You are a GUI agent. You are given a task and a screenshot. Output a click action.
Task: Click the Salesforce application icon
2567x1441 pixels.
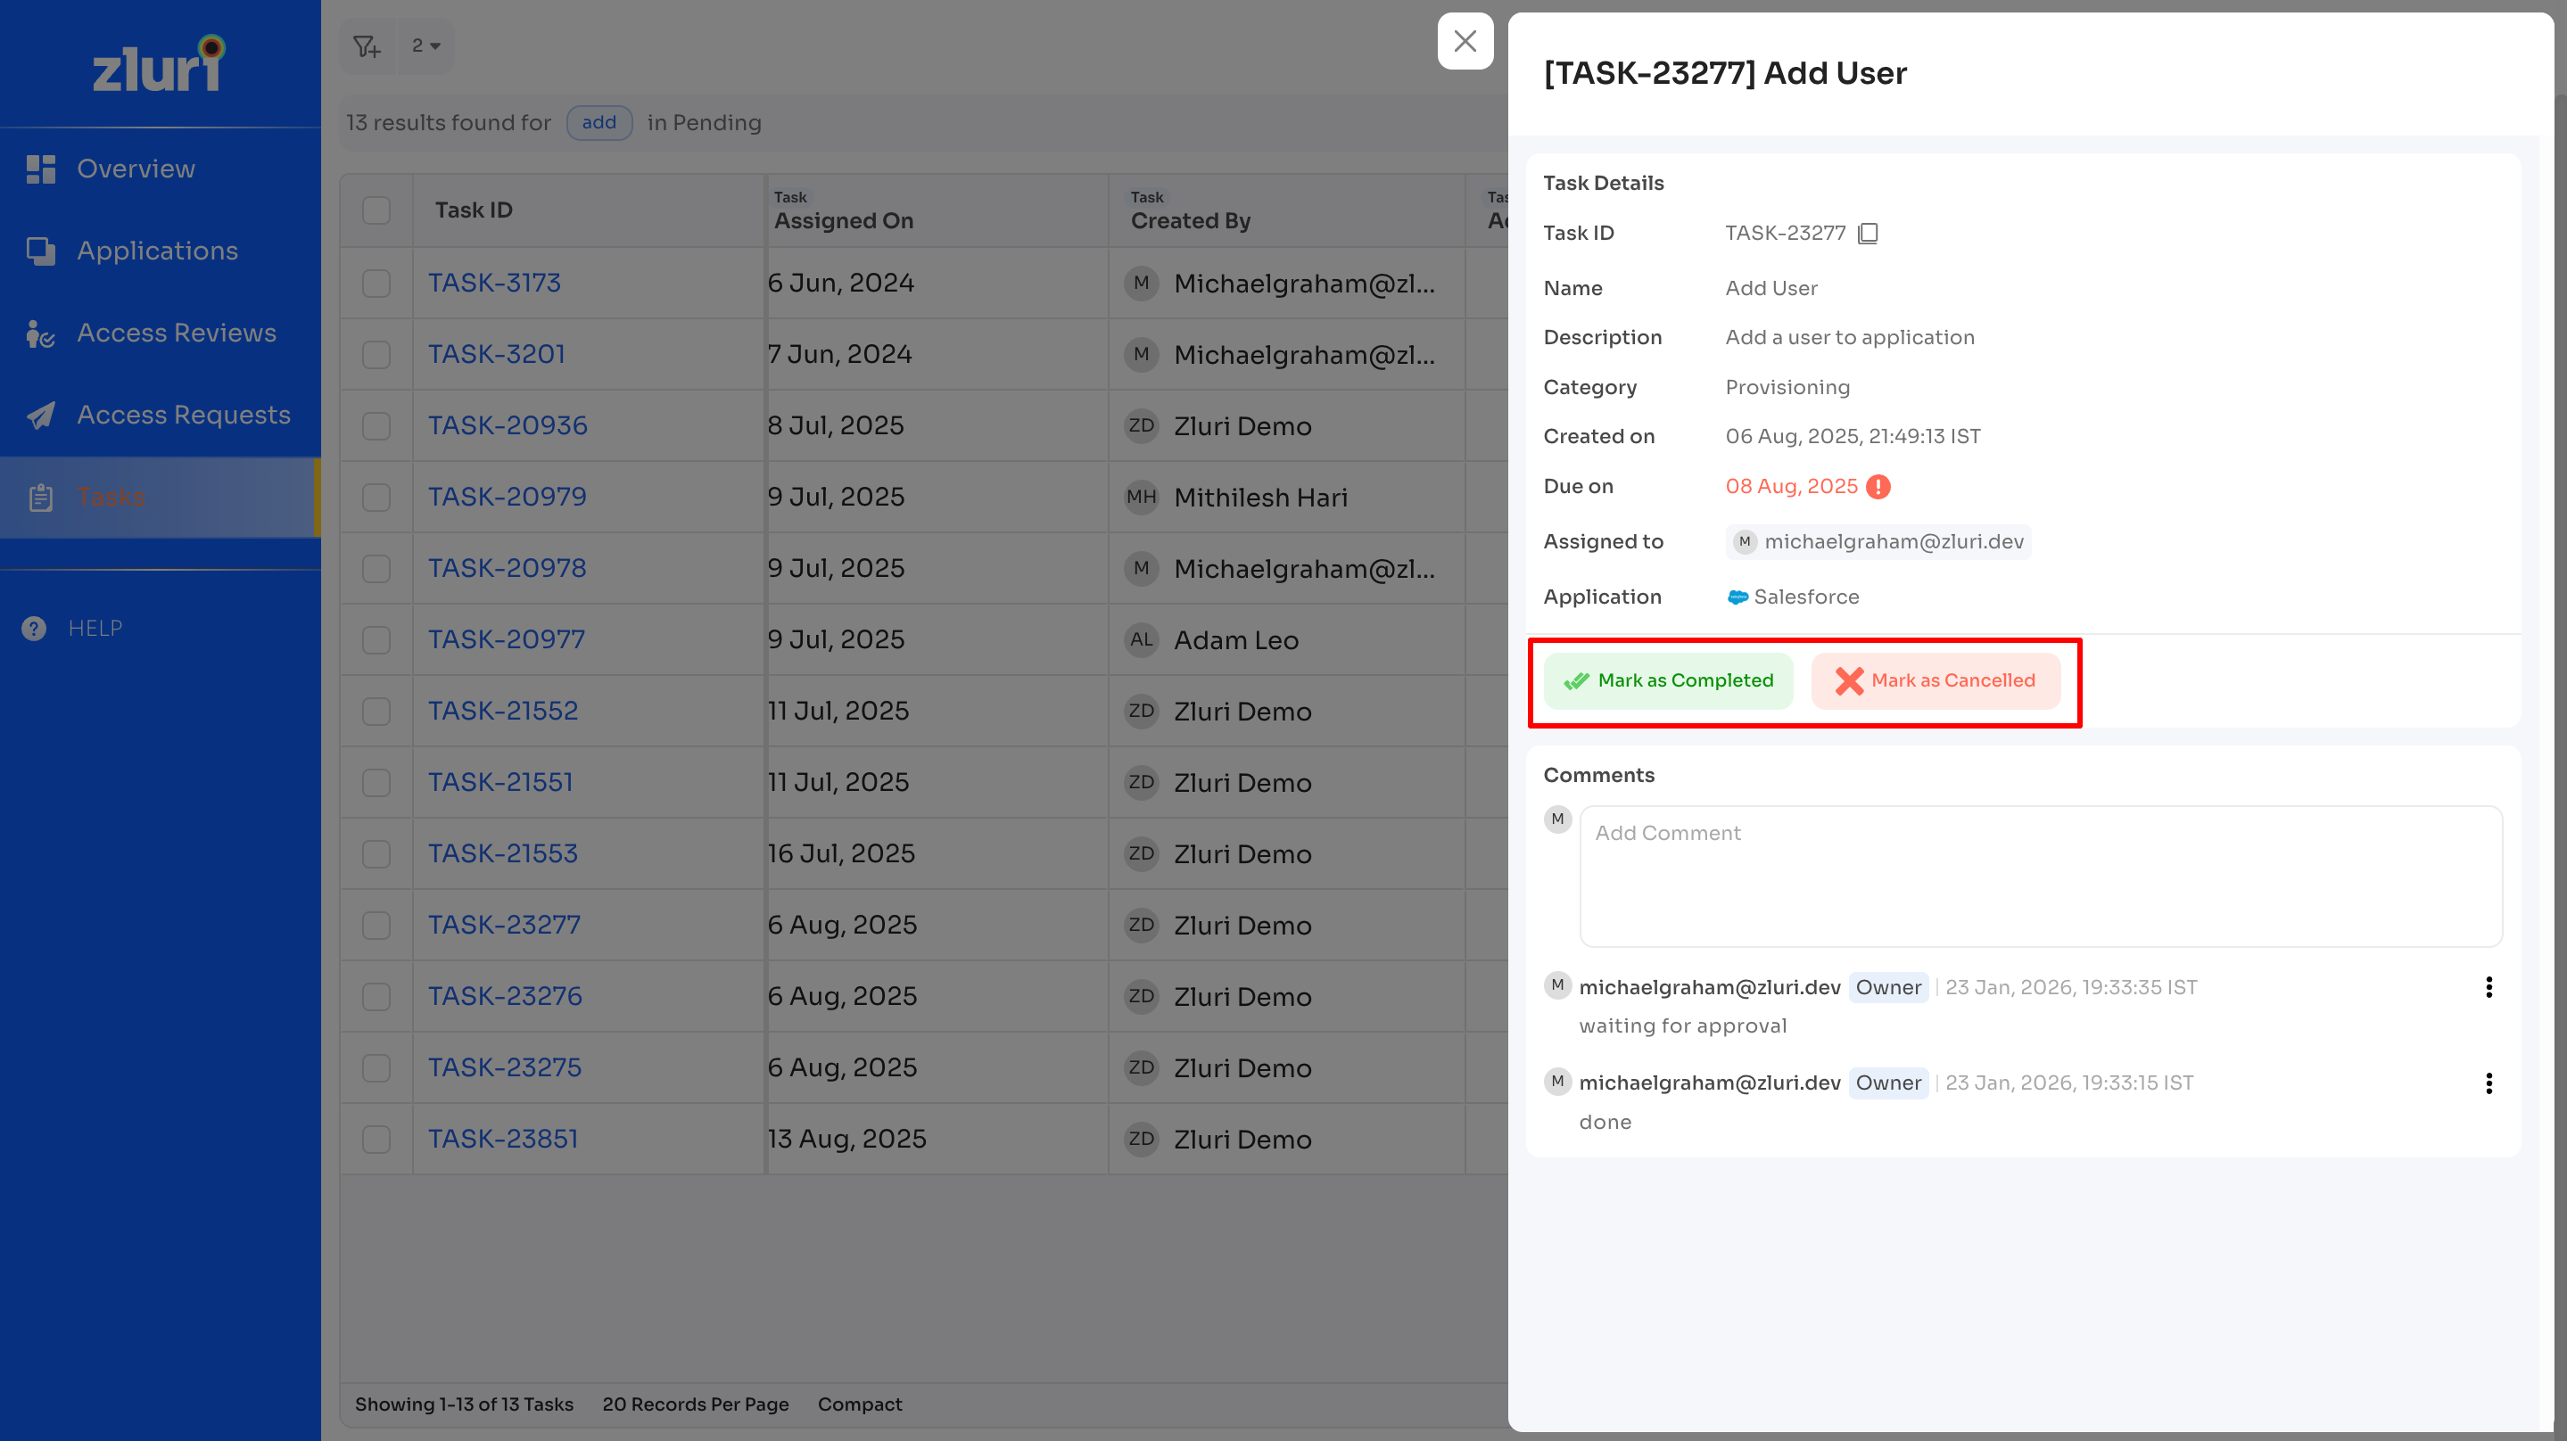(1737, 597)
